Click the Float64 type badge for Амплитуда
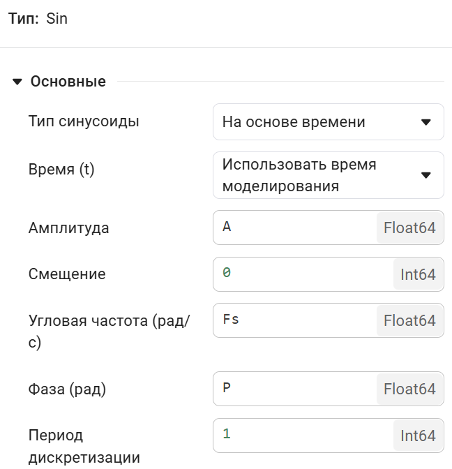The height and width of the screenshot is (469, 452). 409,228
